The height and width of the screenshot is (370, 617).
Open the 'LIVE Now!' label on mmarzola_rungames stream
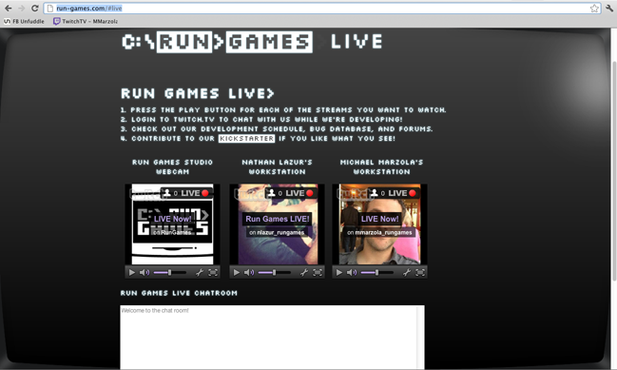click(x=379, y=219)
